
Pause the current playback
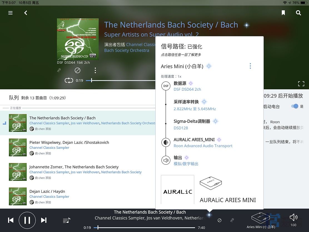tap(27, 220)
